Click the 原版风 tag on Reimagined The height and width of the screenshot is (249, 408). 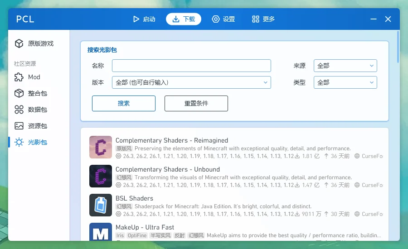(124, 148)
